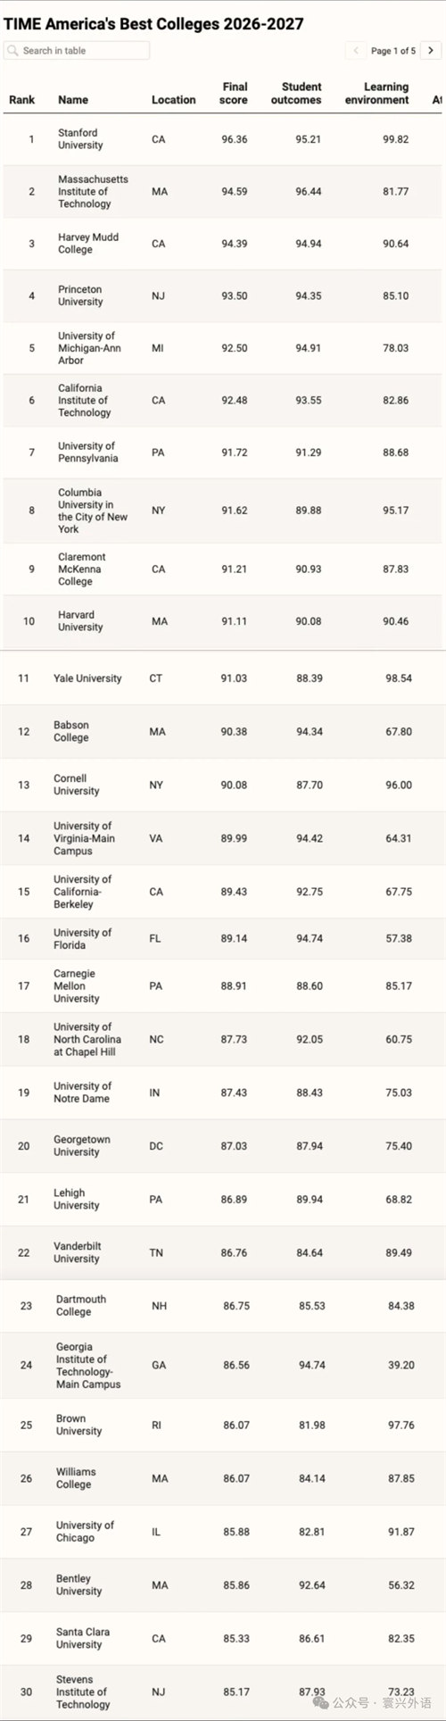446x1721 pixels.
Task: Select University of Chicago row
Action: point(223,1532)
